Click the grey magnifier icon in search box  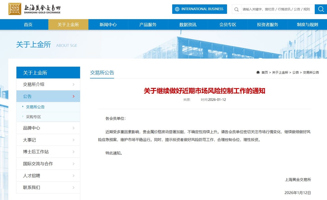coord(237,9)
